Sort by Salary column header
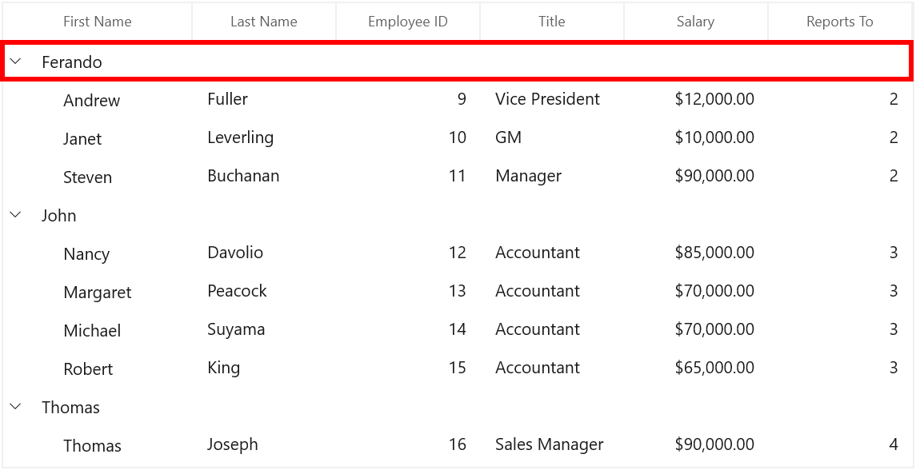Image resolution: width=916 pixels, height=470 pixels. click(x=695, y=22)
